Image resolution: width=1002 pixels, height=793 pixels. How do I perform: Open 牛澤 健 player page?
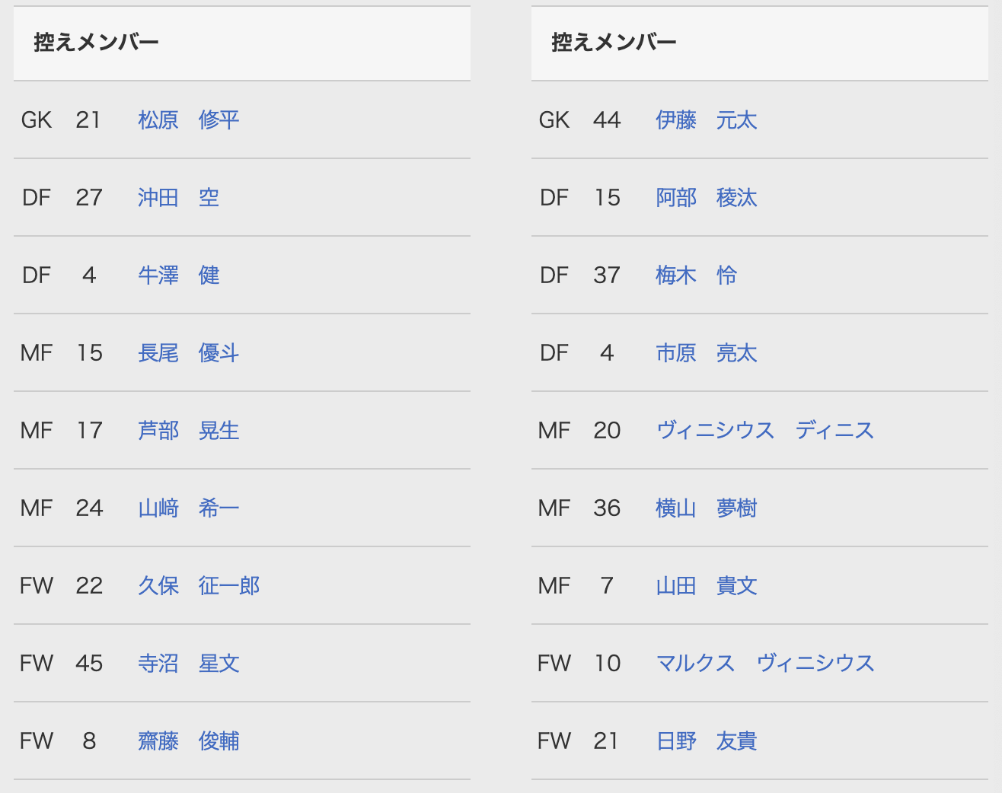pyautogui.click(x=178, y=275)
